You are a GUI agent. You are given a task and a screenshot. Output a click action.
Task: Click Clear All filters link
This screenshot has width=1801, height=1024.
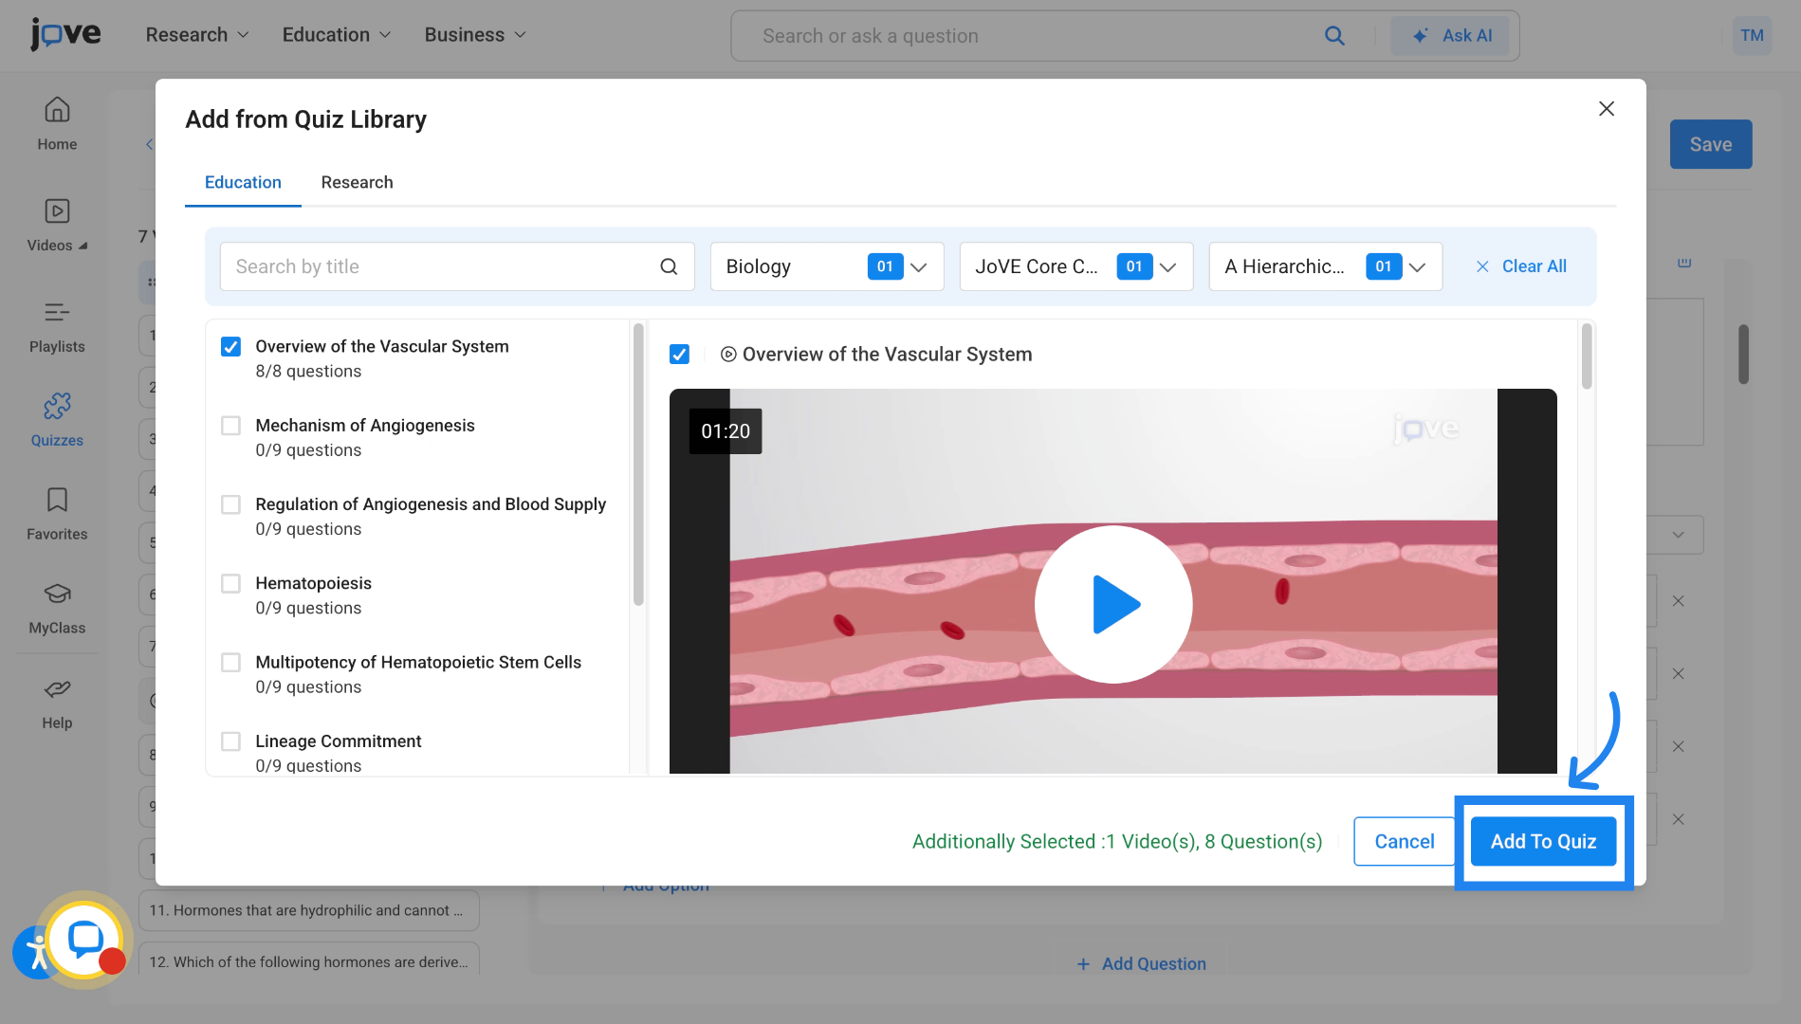pyautogui.click(x=1521, y=267)
